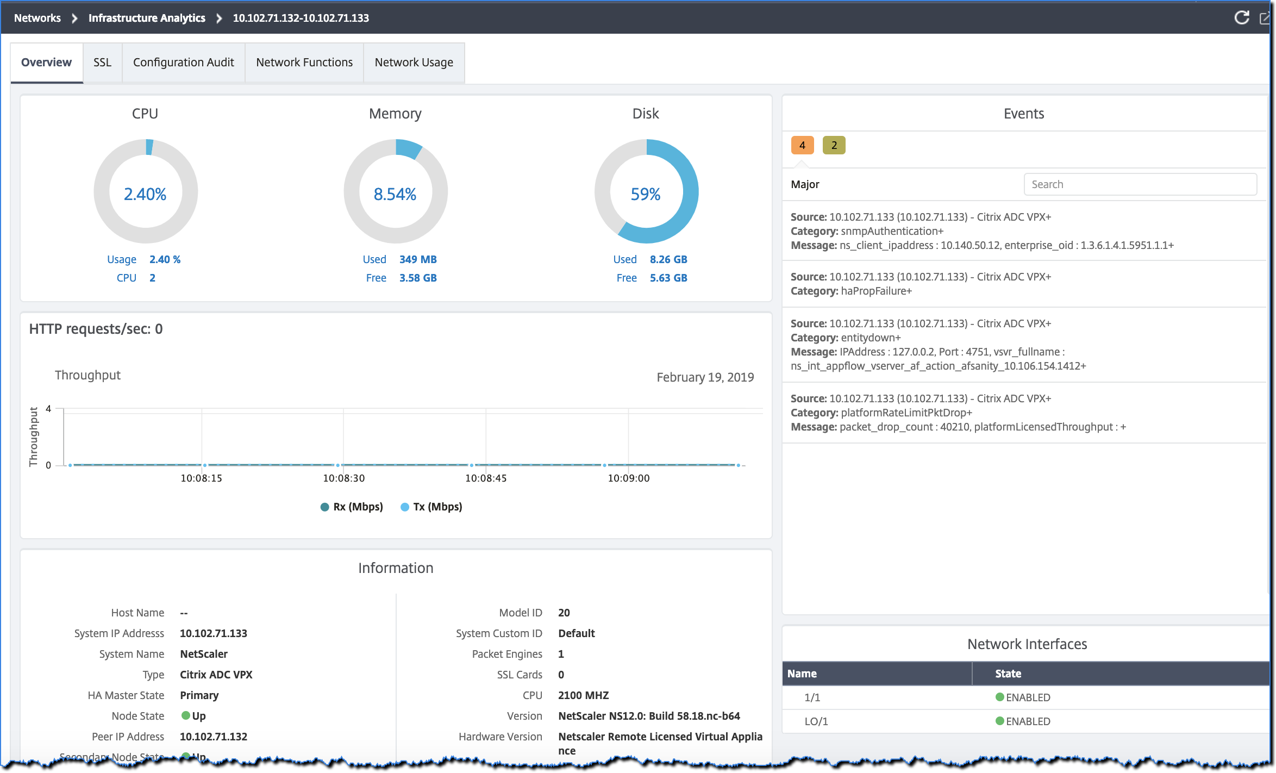Toggle the Tx (Mbps) legend item
This screenshot has width=1276, height=773.
tap(431, 507)
